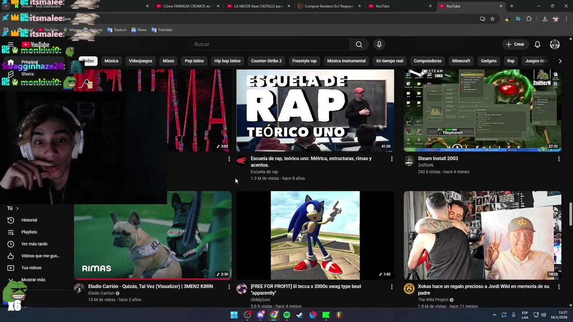Show more category chips with right arrow
The image size is (573, 322).
560,61
